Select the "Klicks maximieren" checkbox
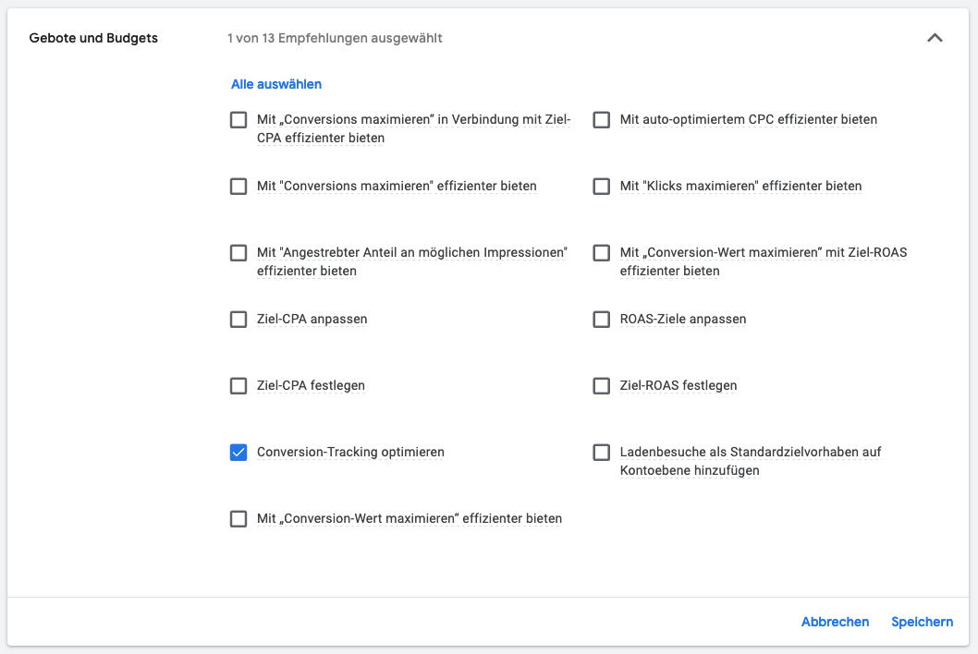This screenshot has width=978, height=654. click(602, 187)
